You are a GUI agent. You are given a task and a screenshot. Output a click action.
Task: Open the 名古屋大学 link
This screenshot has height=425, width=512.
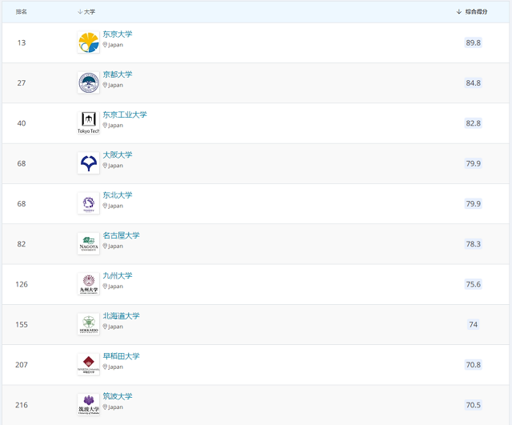tap(121, 235)
